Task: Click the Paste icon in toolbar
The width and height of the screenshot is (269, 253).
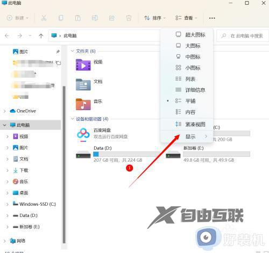Action: tap(77, 18)
